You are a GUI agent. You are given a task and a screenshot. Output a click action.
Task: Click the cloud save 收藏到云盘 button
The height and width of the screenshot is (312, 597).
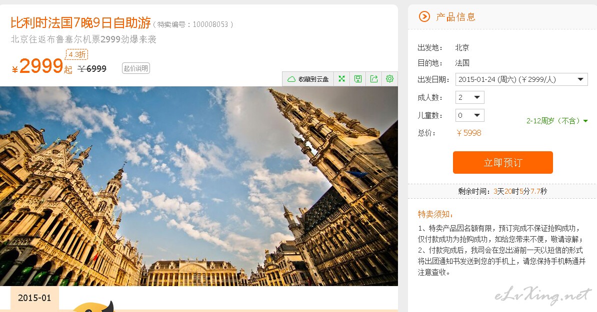308,79
